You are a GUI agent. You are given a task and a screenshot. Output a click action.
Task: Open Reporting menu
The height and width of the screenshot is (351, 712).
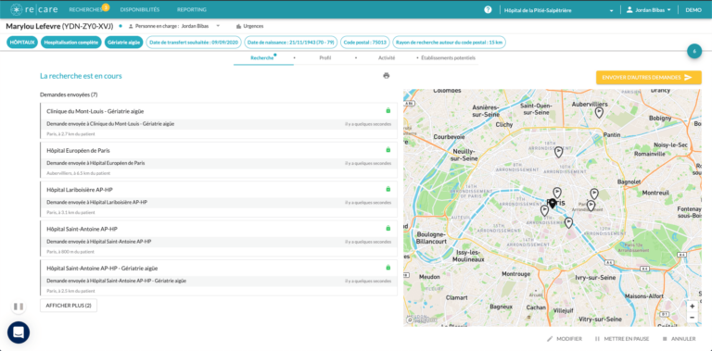[x=192, y=9]
